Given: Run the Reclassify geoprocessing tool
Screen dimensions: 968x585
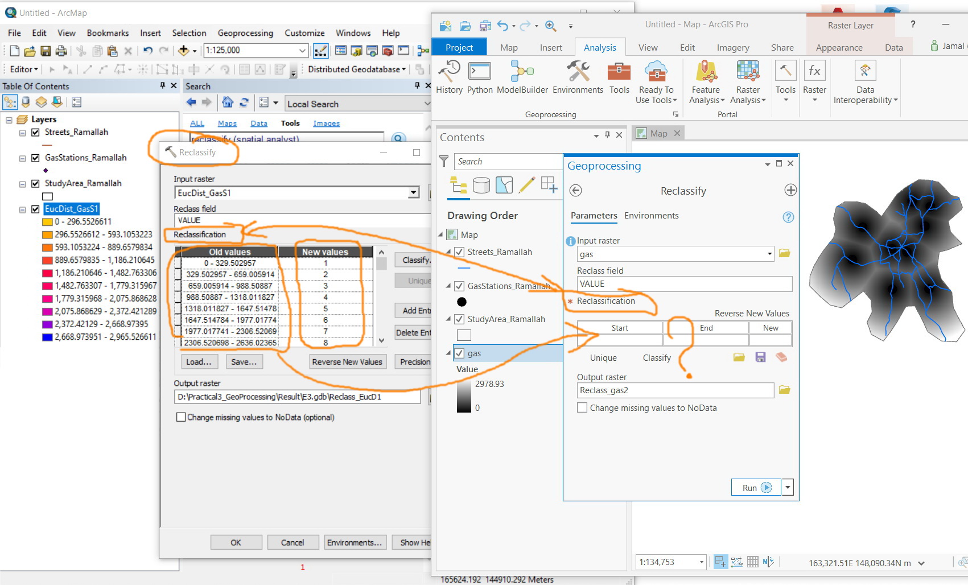Looking at the screenshot, I should (x=756, y=488).
